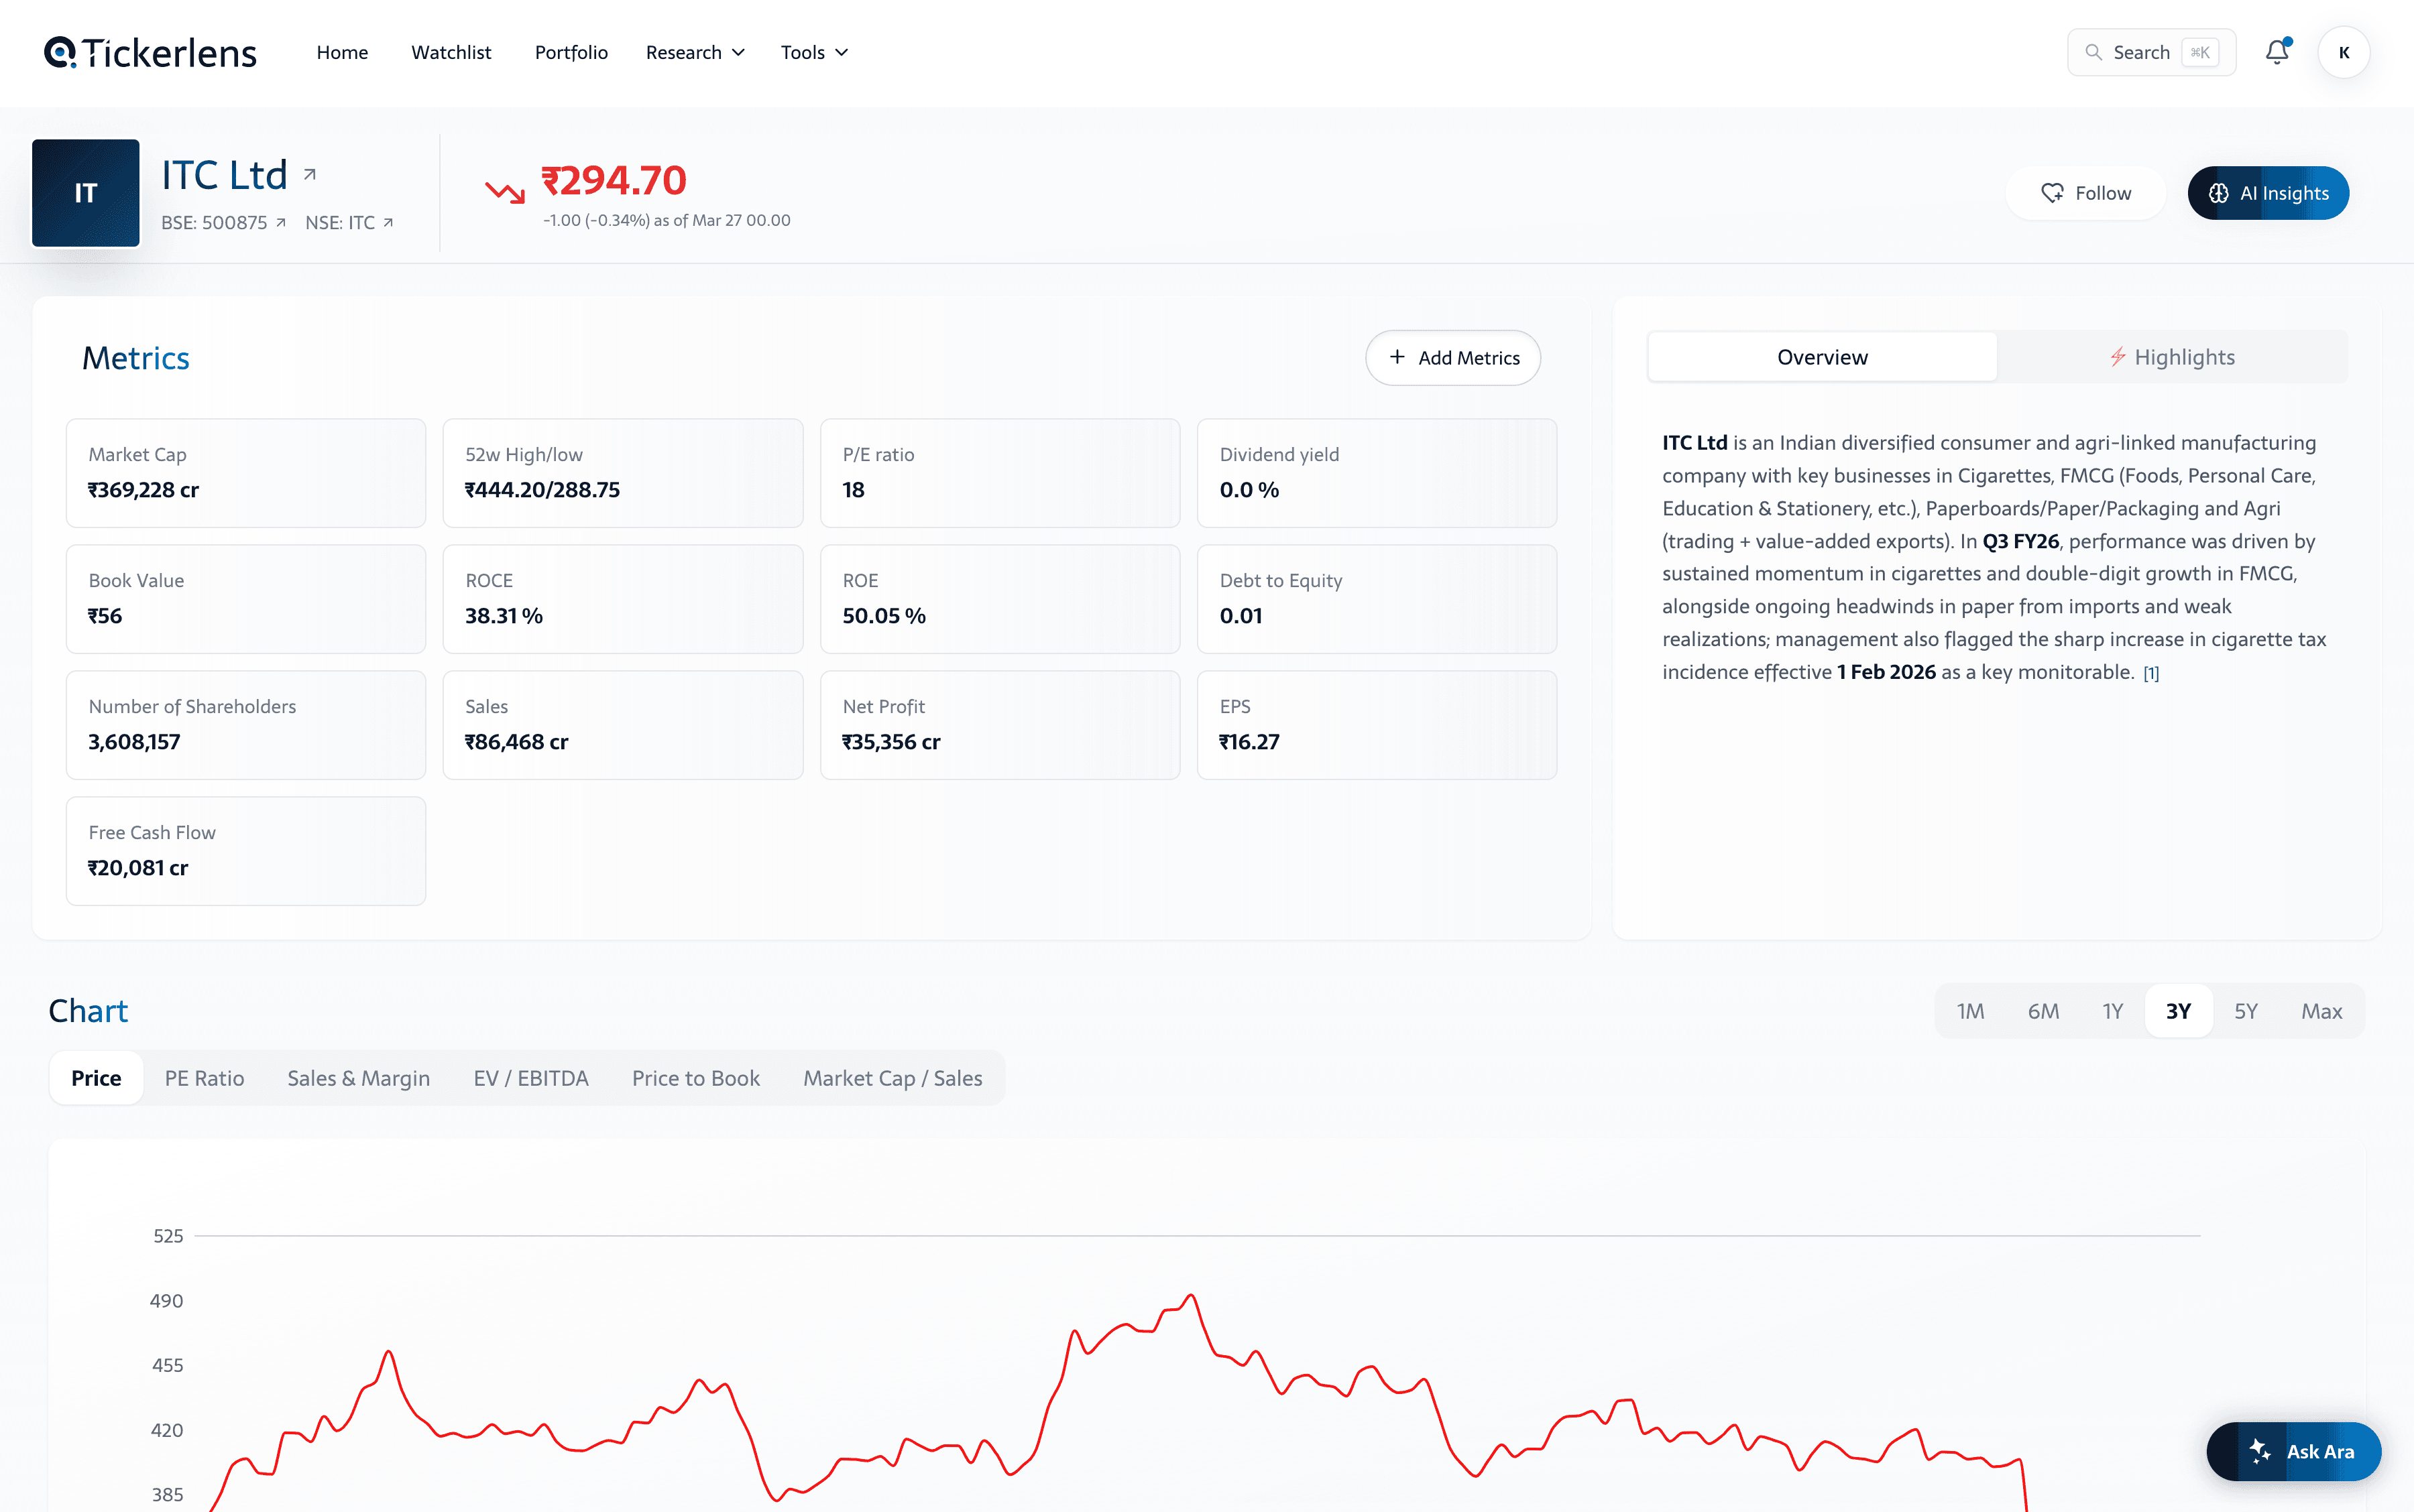Open the ITC Ltd external link arrow
Viewport: 2414px width, 1512px height.
coord(310,175)
